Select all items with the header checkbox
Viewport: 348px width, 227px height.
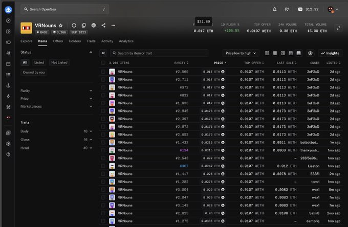[x=103, y=63]
